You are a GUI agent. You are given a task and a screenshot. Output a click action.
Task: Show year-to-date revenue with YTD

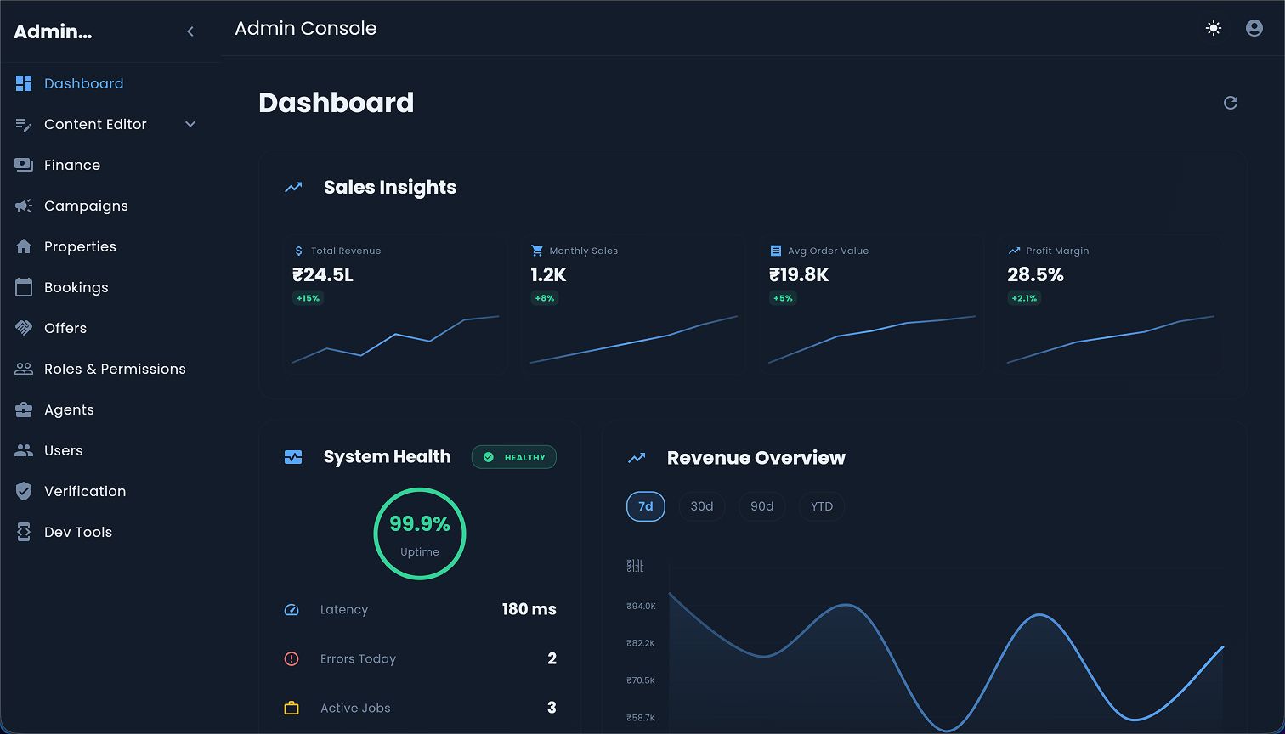(821, 506)
